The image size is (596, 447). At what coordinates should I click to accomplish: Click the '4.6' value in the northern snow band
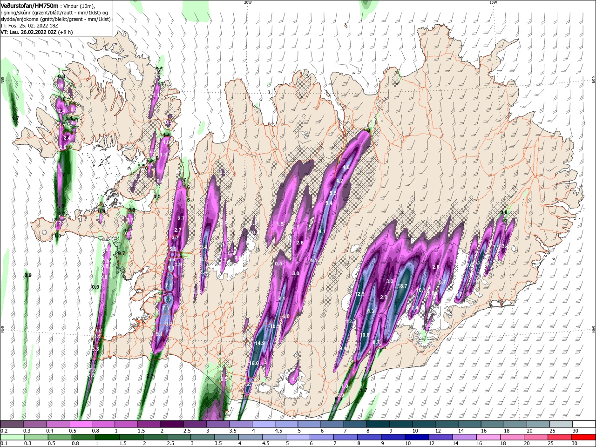click(x=346, y=167)
